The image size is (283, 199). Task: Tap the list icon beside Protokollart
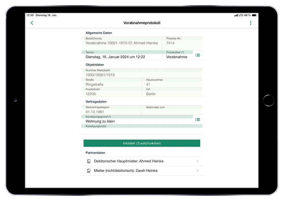point(198,55)
